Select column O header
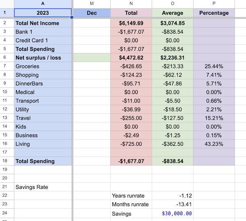The height and width of the screenshot is (221, 246). [173, 3]
